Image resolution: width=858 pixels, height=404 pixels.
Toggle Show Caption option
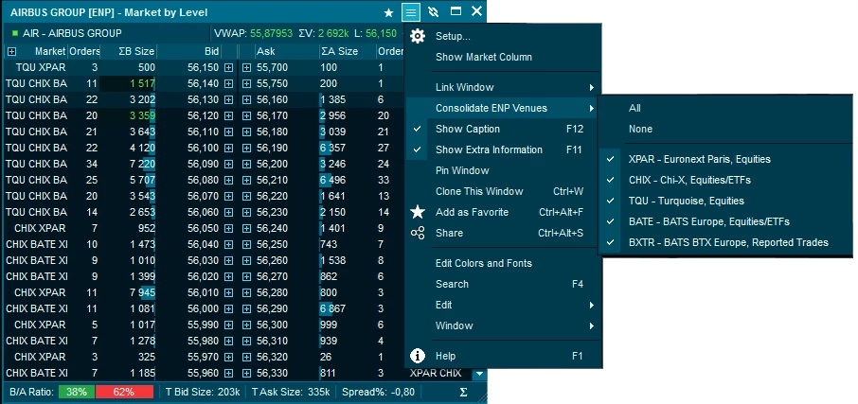[502, 129]
